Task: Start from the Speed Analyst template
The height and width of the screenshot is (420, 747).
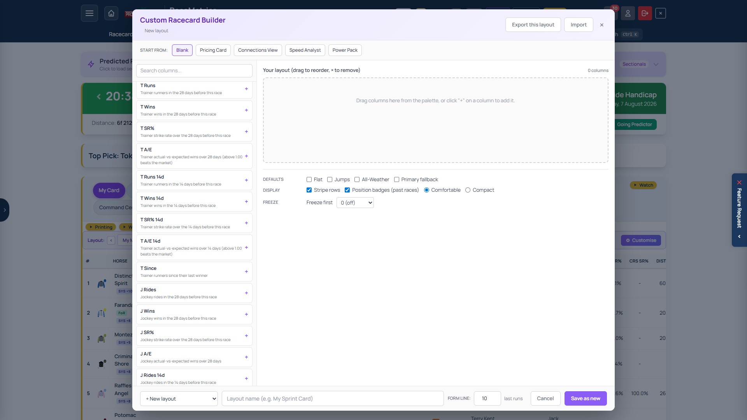Action: point(305,50)
